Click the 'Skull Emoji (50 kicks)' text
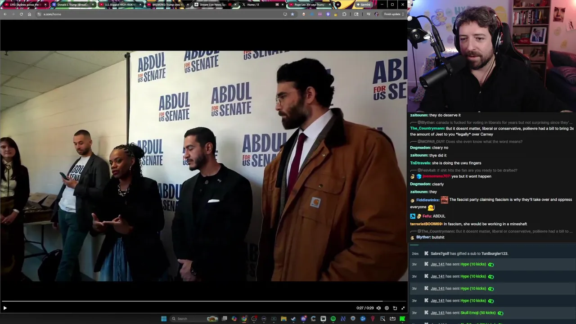 (478, 313)
